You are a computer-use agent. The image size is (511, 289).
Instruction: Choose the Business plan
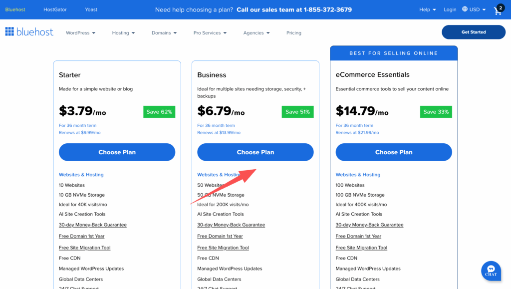(255, 152)
